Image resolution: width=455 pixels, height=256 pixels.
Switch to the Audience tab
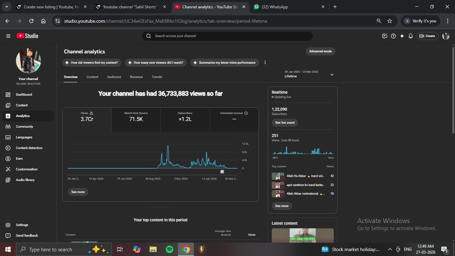click(114, 77)
